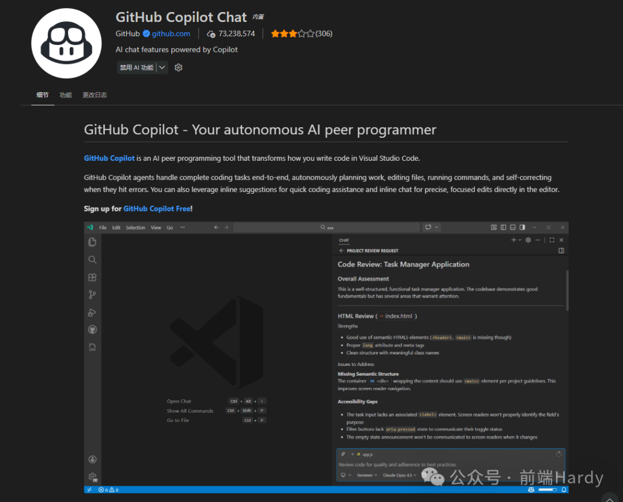623x502 pixels.
Task: Click the customize layout icon in title bar
Action: tap(494, 228)
